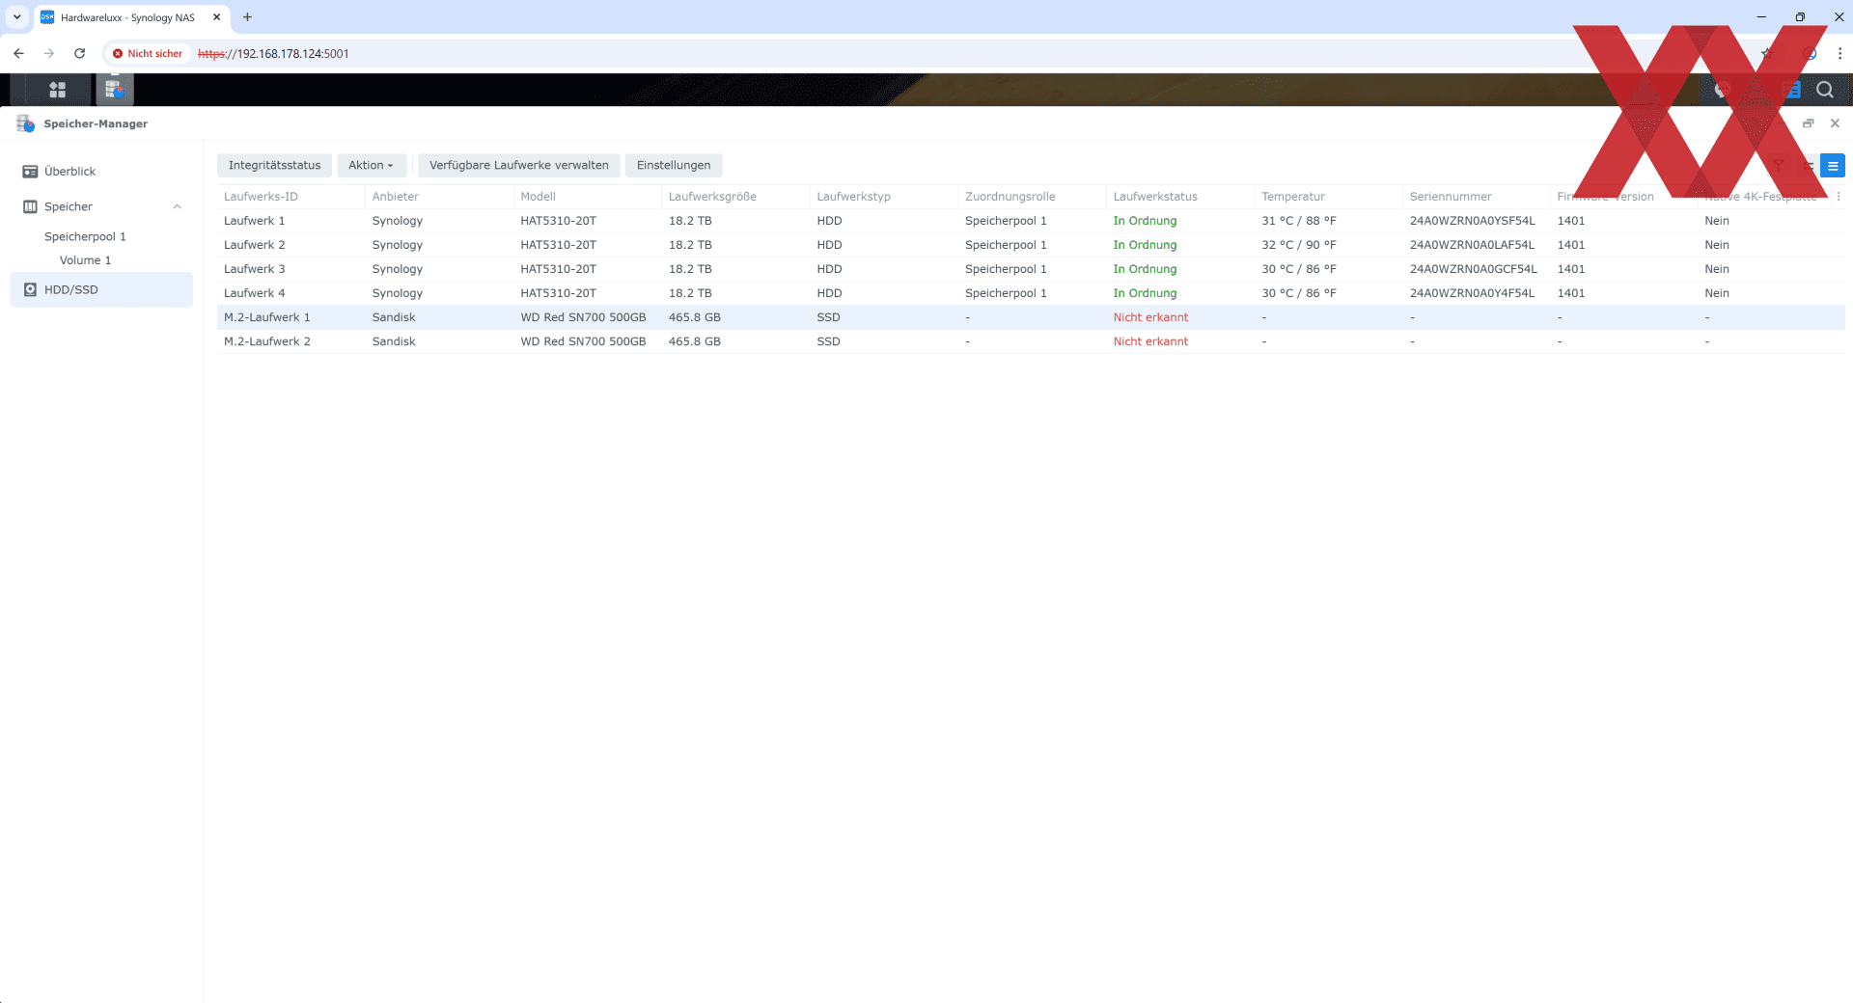Viewport: 1853px width, 1003px height.
Task: Sort by the Laufwerkstatus column
Action: click(x=1180, y=197)
